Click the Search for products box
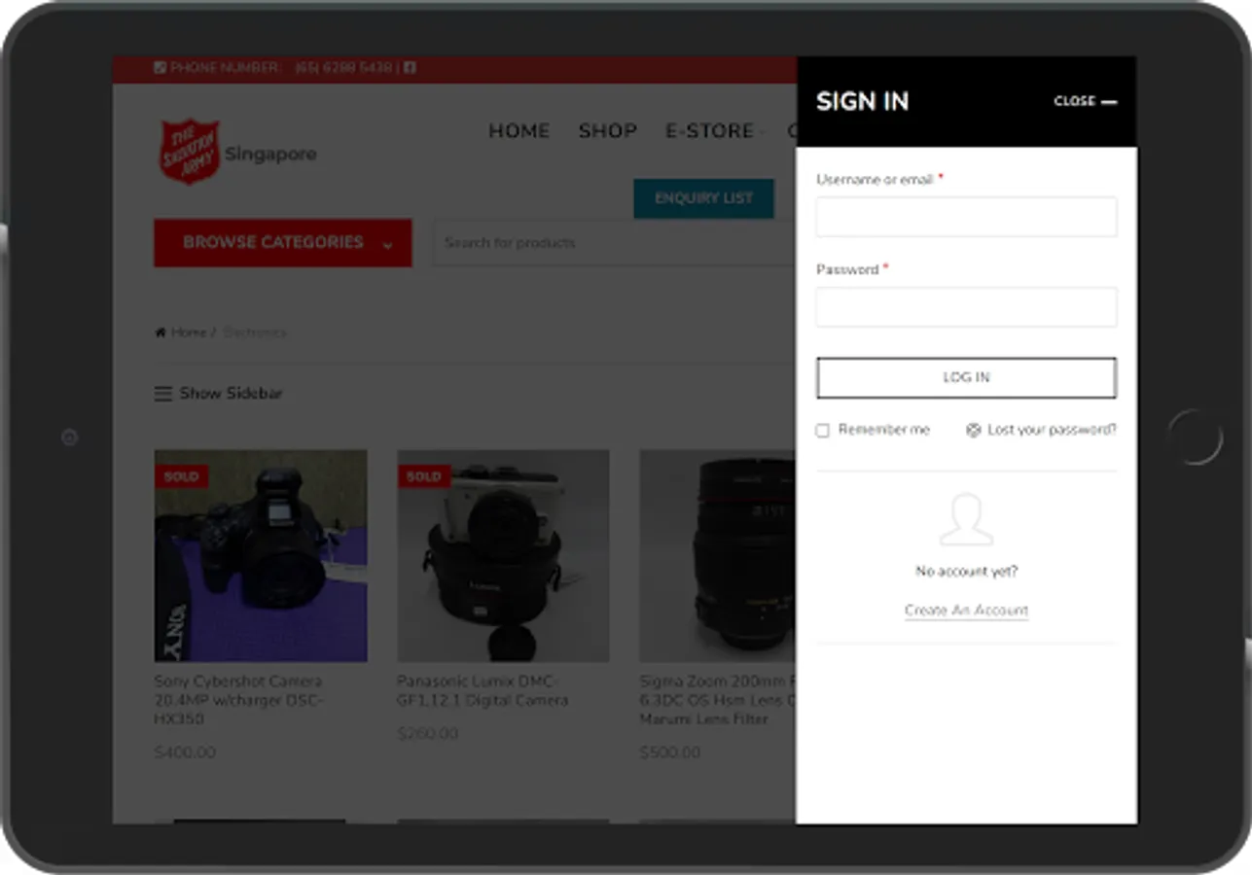1252x875 pixels. 615,243
